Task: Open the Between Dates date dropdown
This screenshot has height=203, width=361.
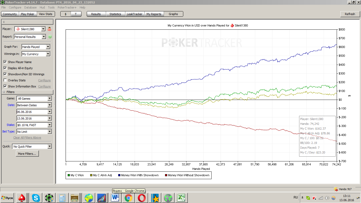Action: [x=34, y=105]
